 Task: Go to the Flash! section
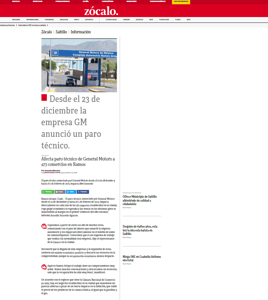[x=178, y=19]
